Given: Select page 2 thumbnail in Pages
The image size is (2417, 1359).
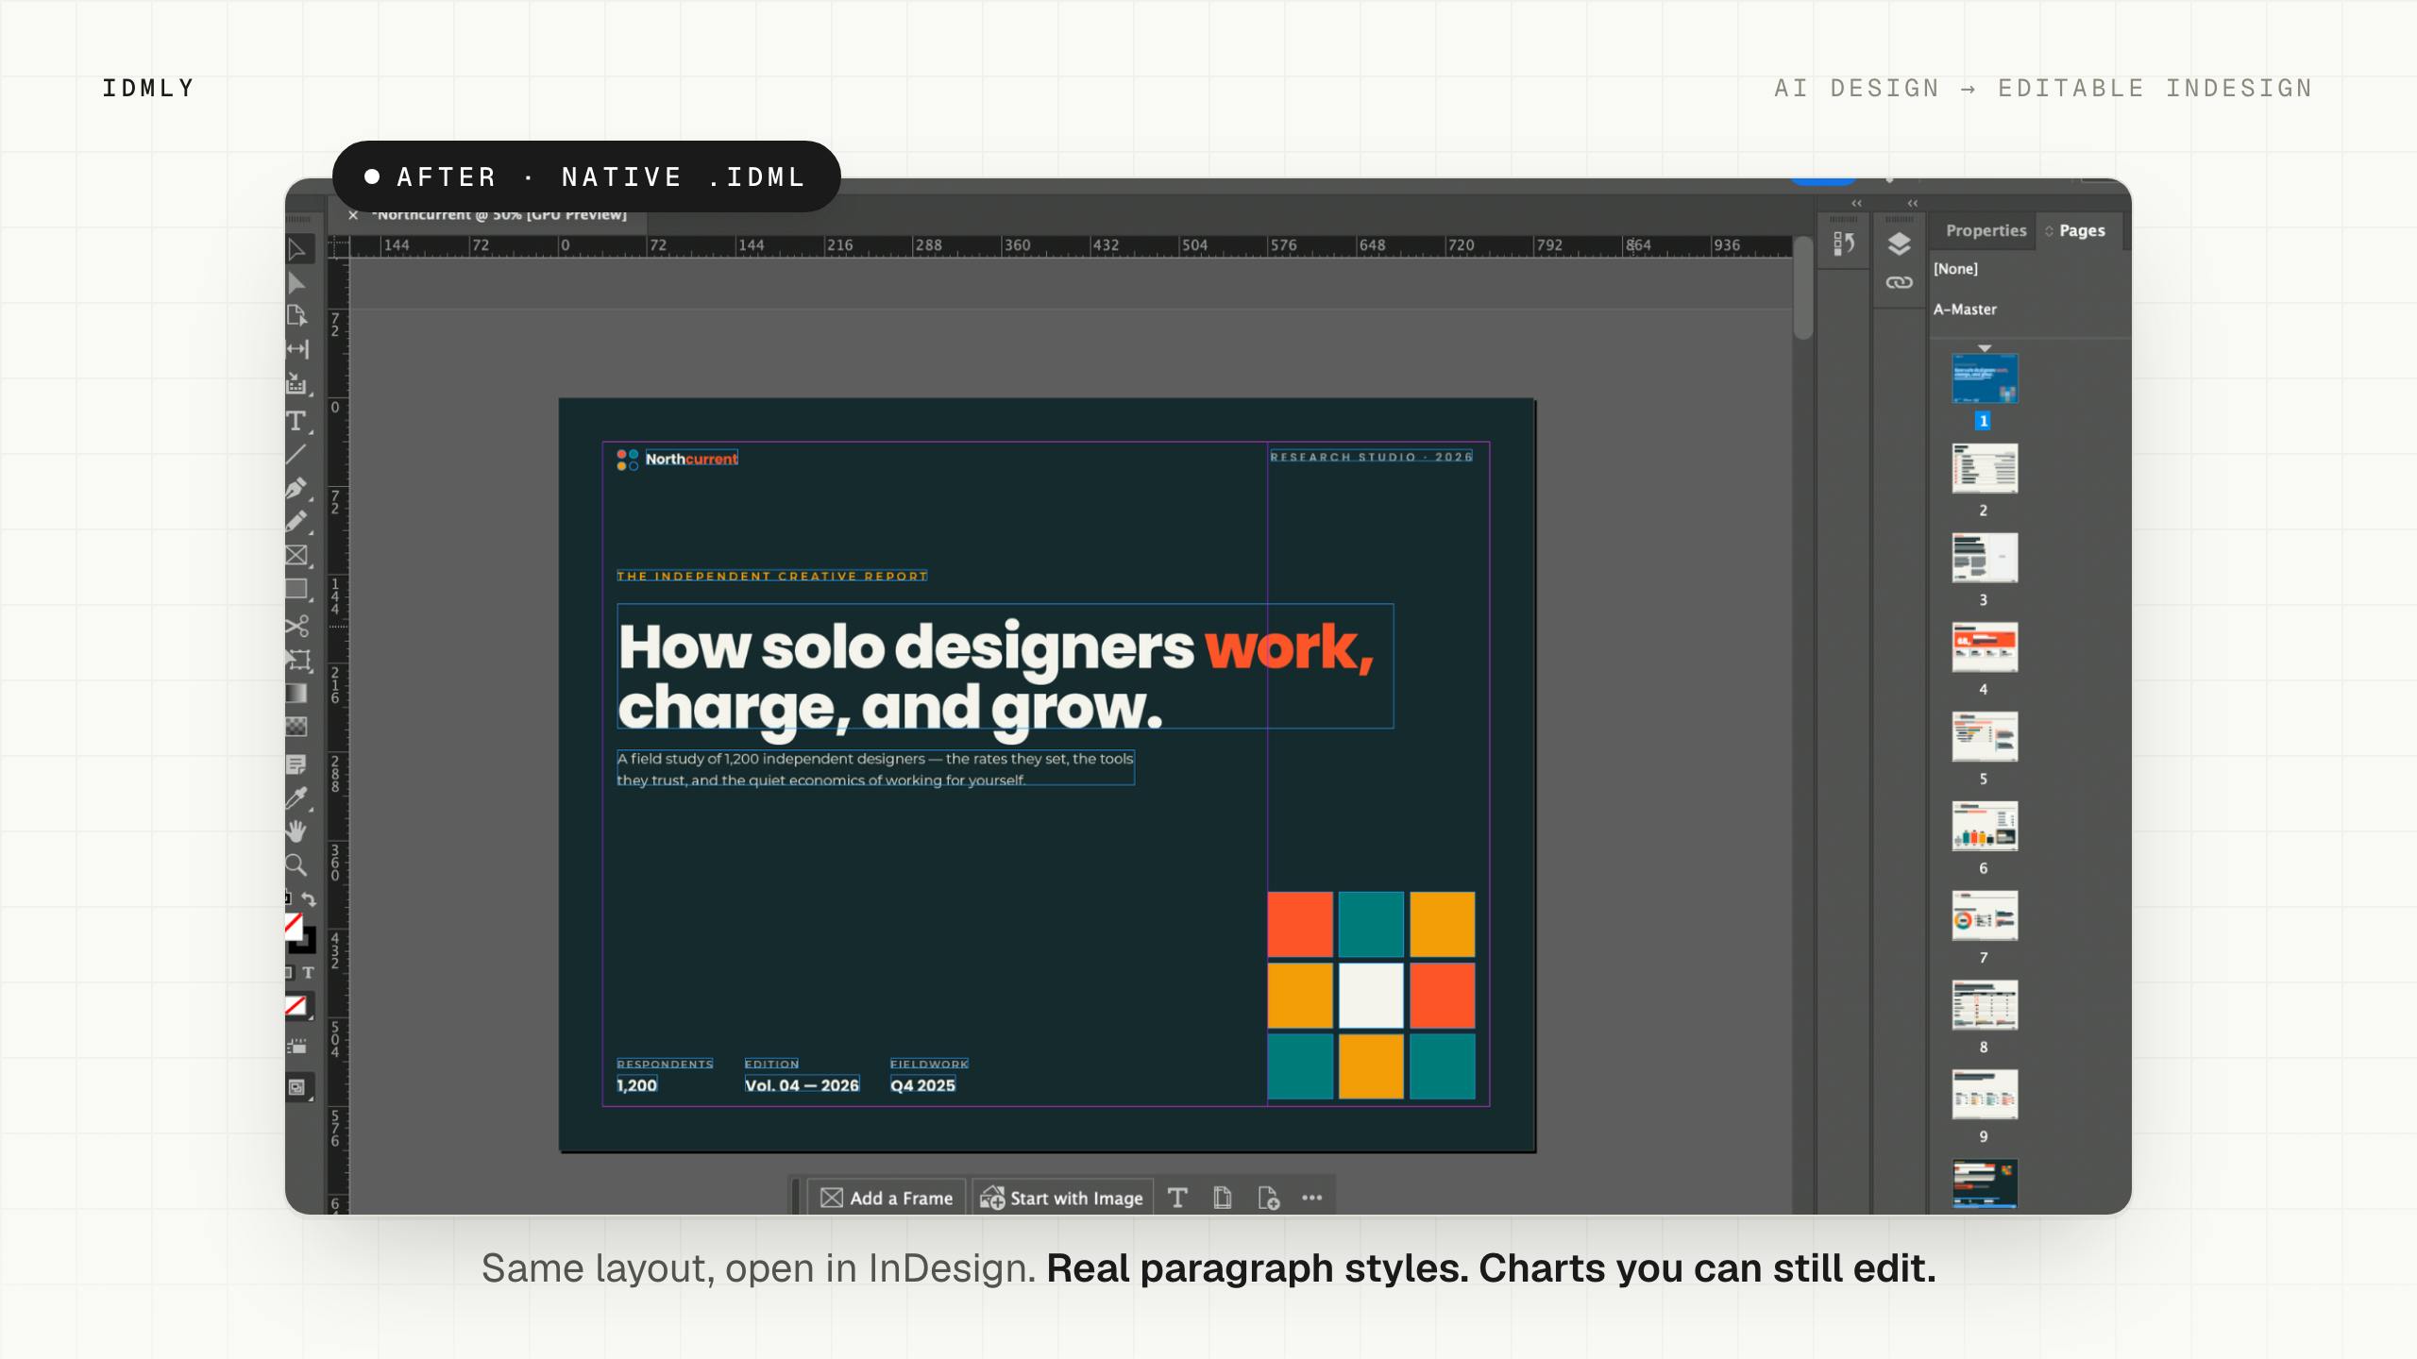Looking at the screenshot, I should point(1985,468).
